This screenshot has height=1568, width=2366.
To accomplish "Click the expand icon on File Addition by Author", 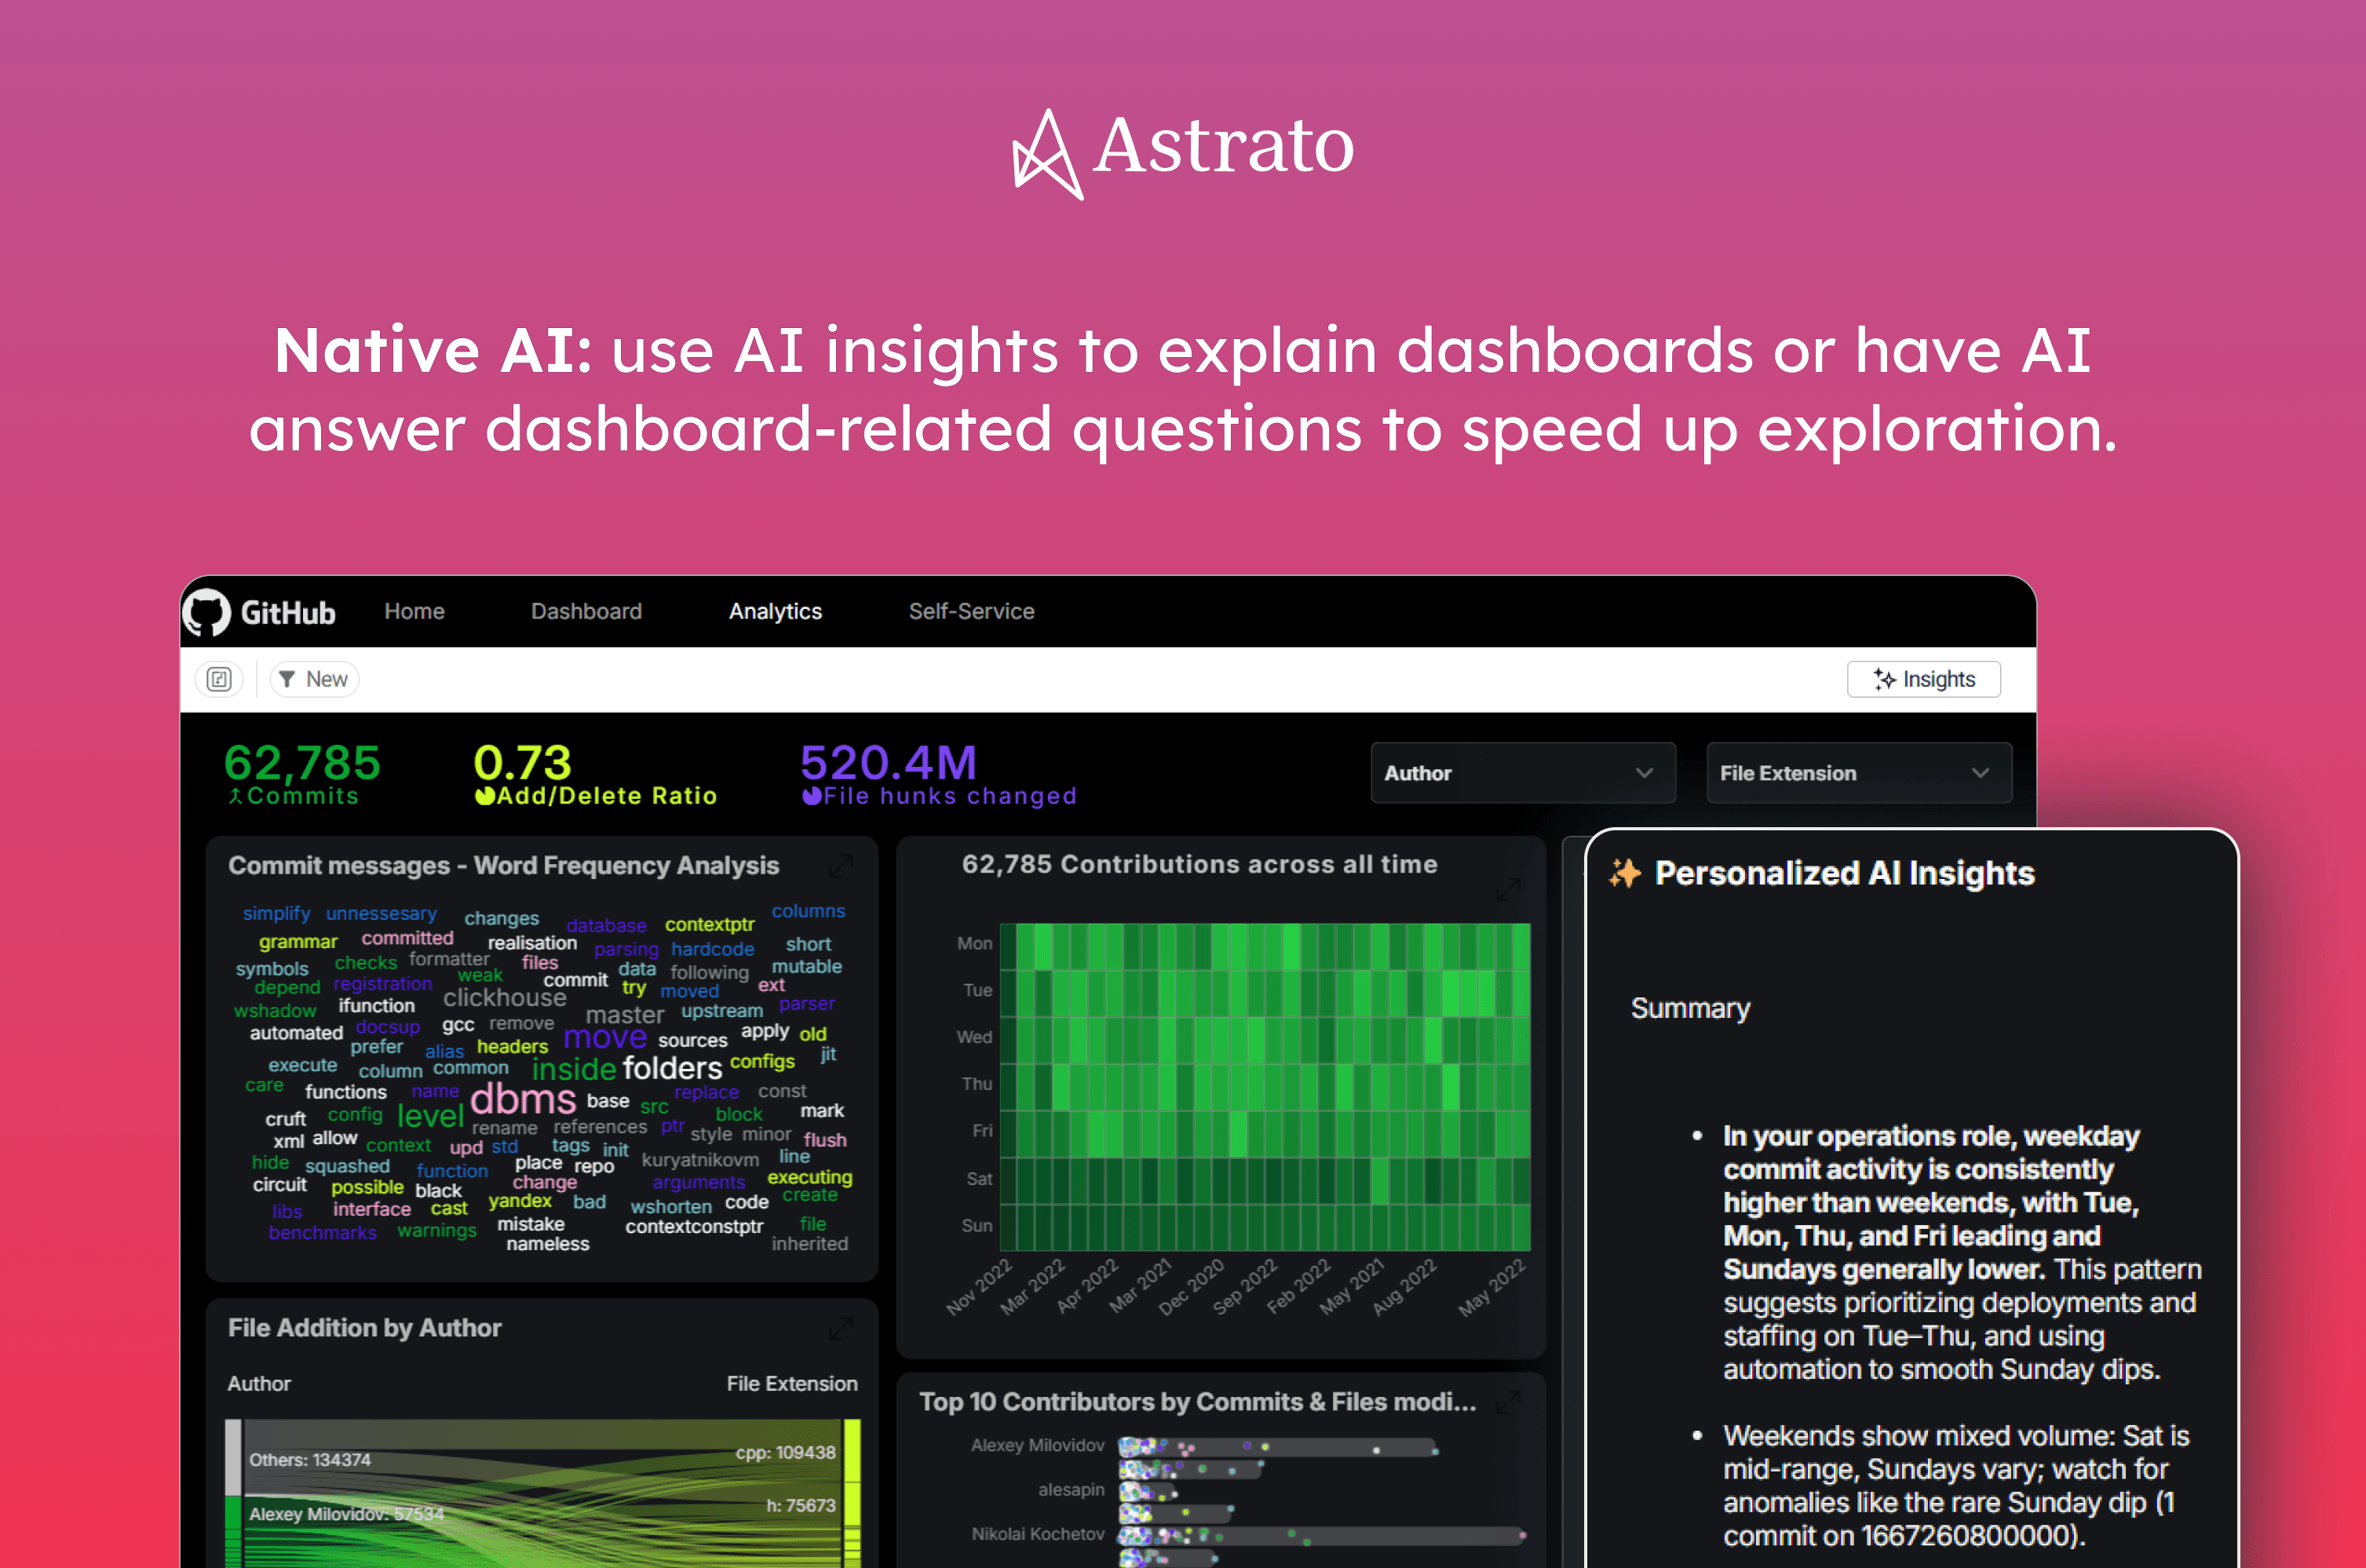I will [x=841, y=1330].
